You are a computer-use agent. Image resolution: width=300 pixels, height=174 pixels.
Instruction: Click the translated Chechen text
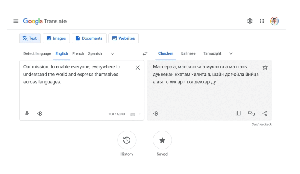(x=206, y=74)
